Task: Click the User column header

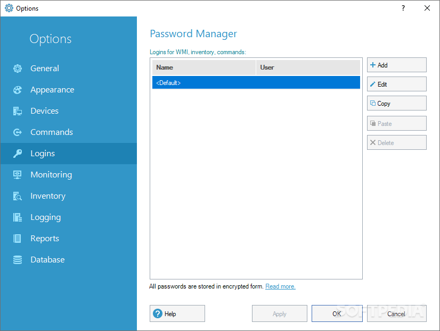Action: click(308, 67)
